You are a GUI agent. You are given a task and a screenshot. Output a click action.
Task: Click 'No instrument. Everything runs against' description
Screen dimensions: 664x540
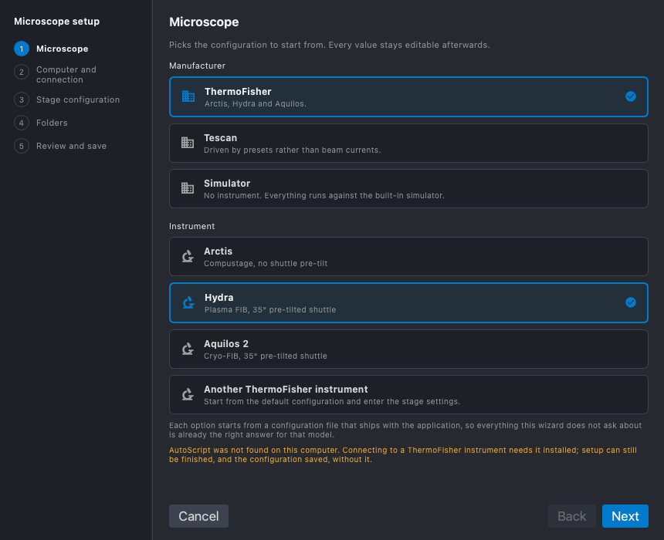[x=324, y=195]
